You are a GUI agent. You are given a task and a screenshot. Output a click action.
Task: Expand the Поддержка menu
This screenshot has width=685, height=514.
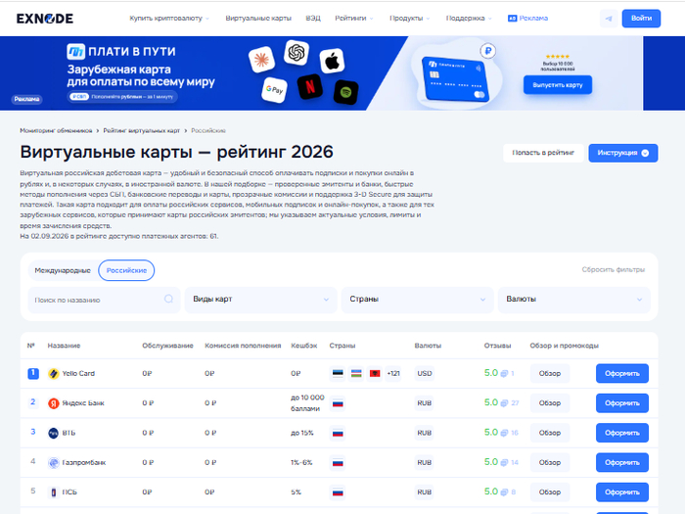click(x=469, y=19)
